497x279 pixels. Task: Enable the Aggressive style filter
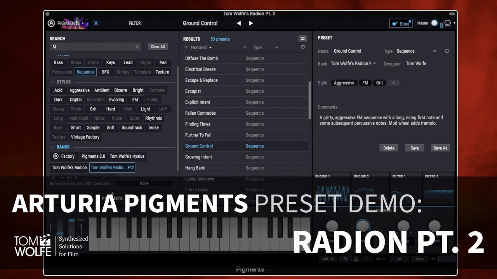(x=80, y=90)
